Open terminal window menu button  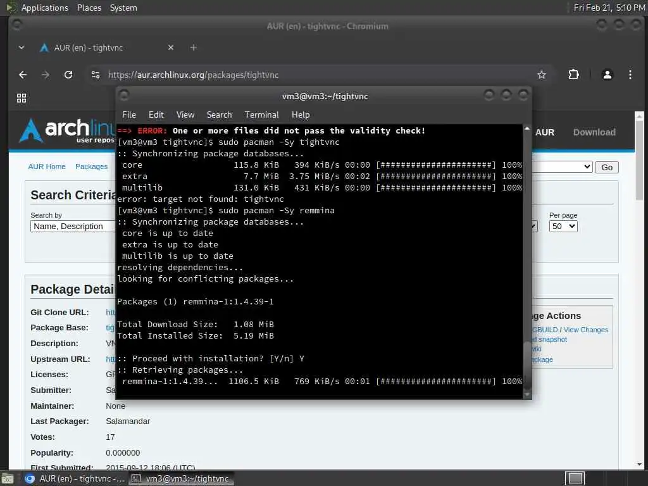[123, 96]
